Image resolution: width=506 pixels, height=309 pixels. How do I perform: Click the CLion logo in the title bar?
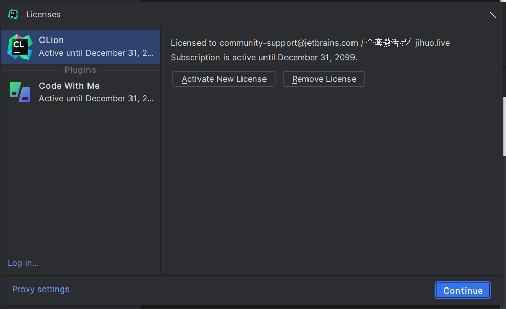click(13, 14)
